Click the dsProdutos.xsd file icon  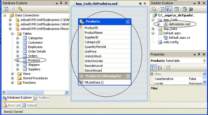click(x=165, y=24)
